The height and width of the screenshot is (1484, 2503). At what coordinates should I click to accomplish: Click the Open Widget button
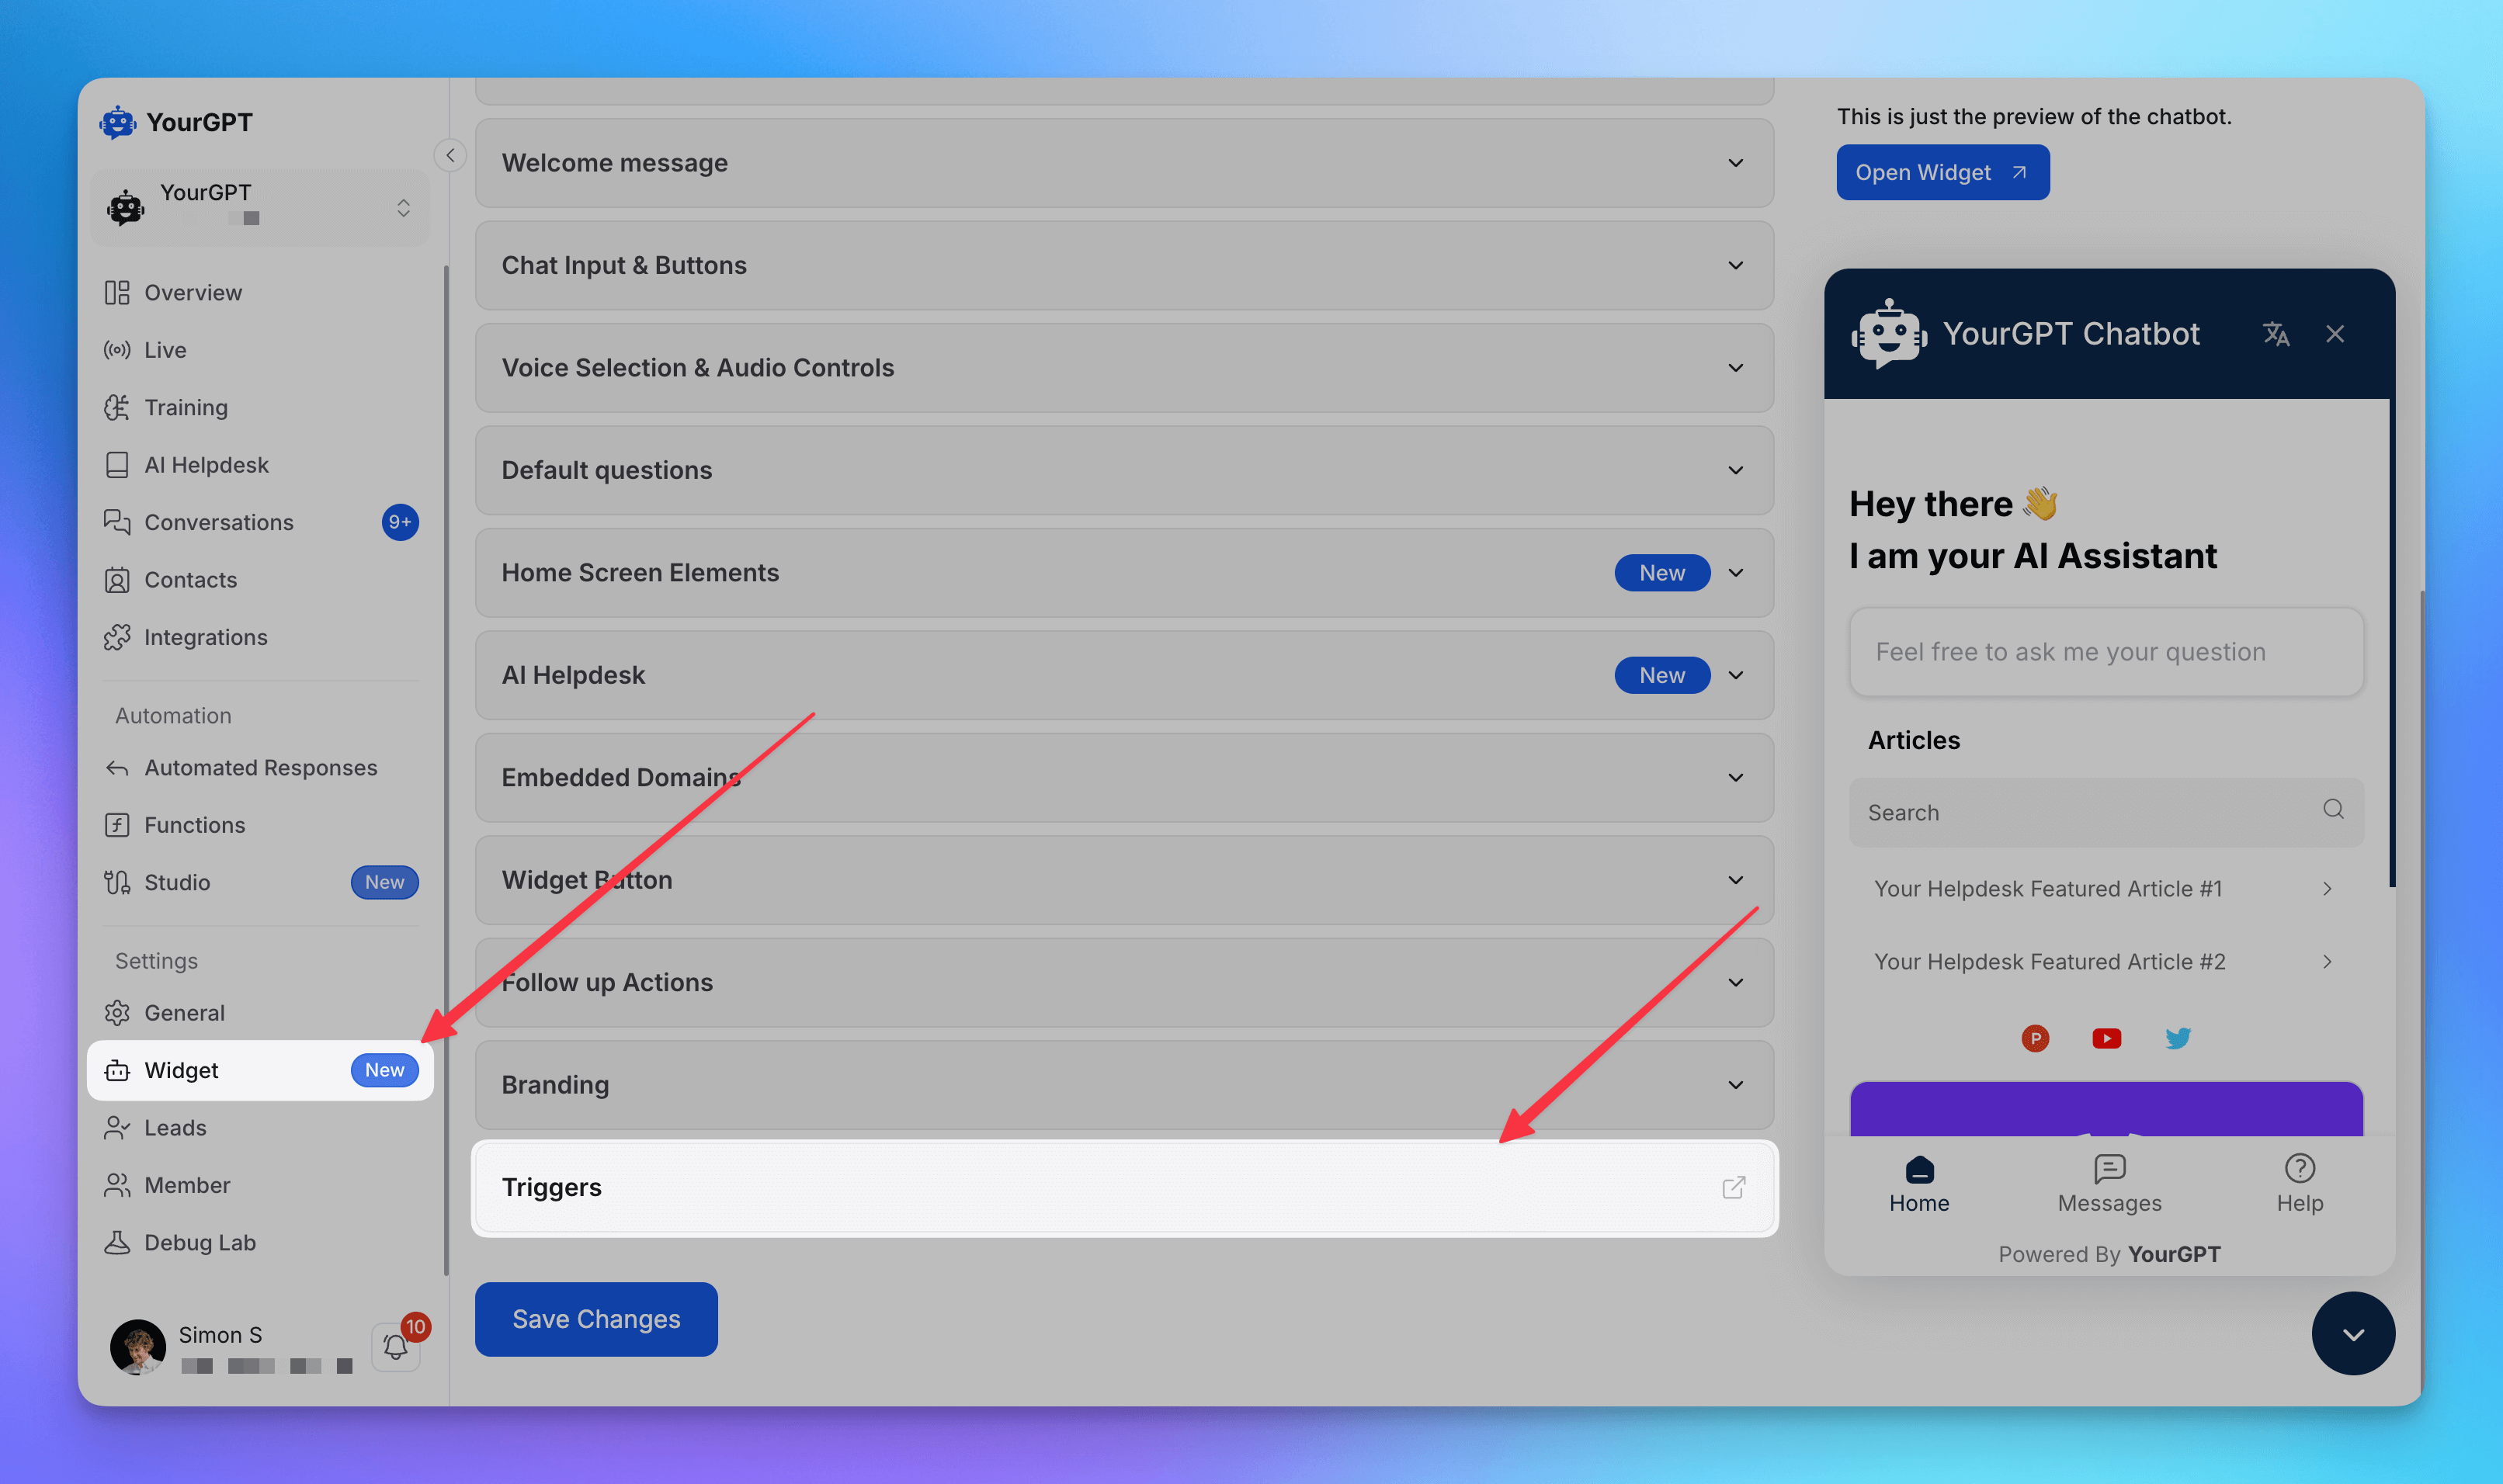pyautogui.click(x=1942, y=172)
